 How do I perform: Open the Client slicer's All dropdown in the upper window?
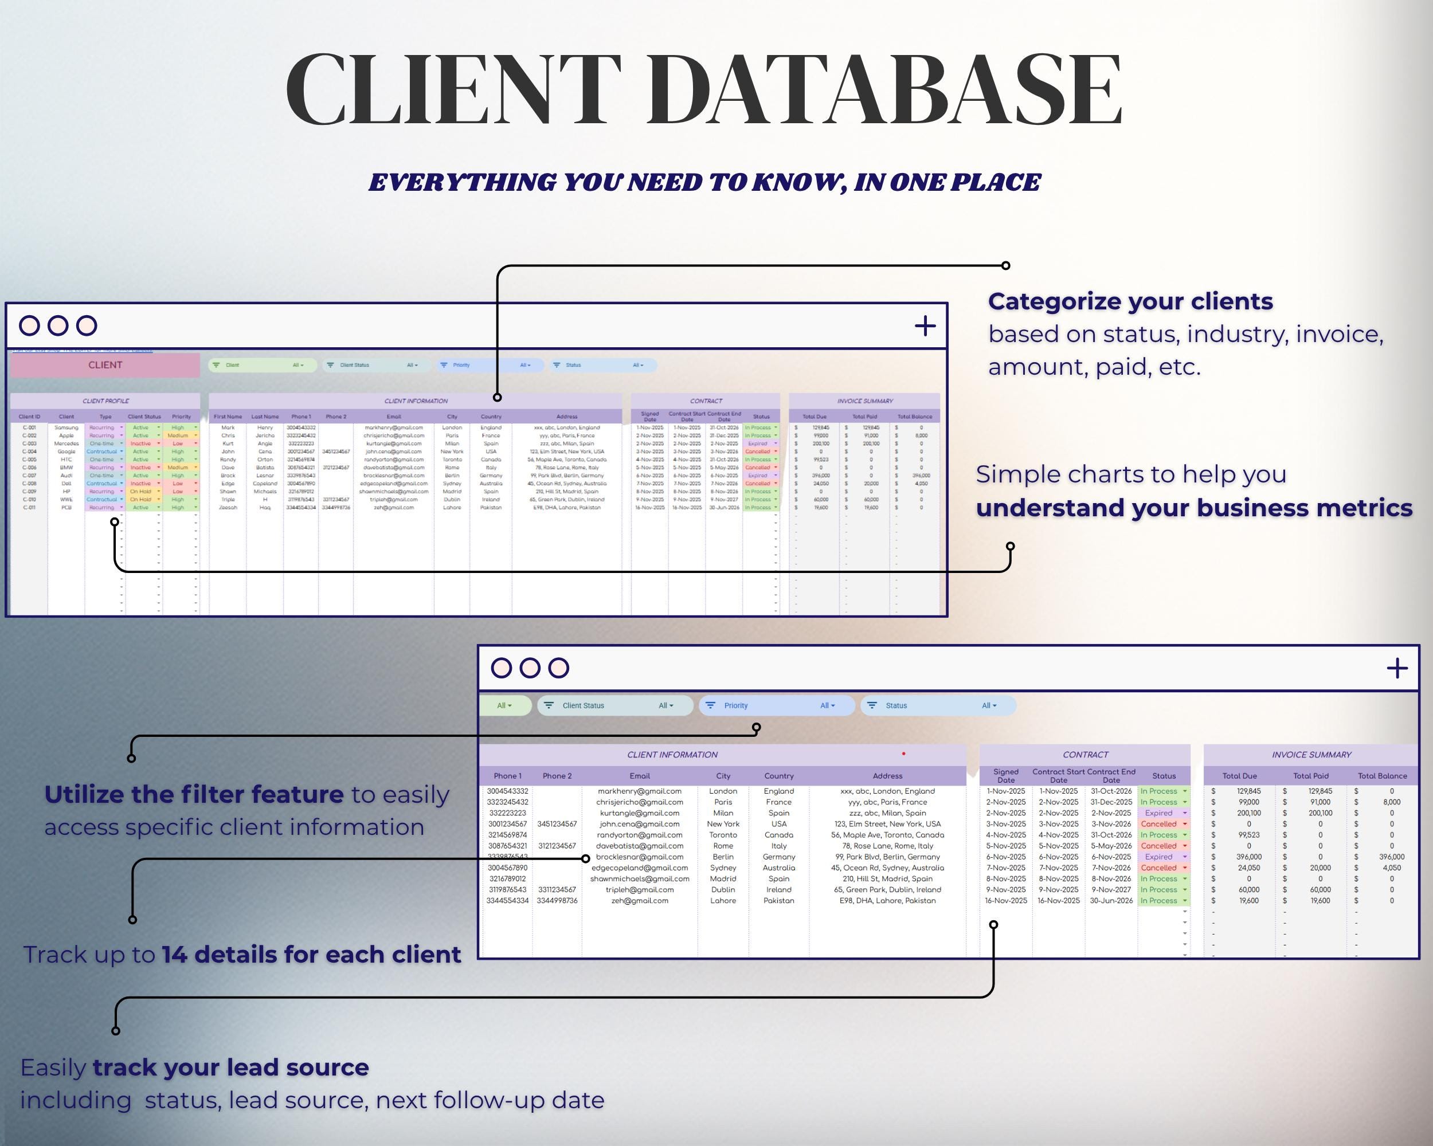(x=297, y=365)
